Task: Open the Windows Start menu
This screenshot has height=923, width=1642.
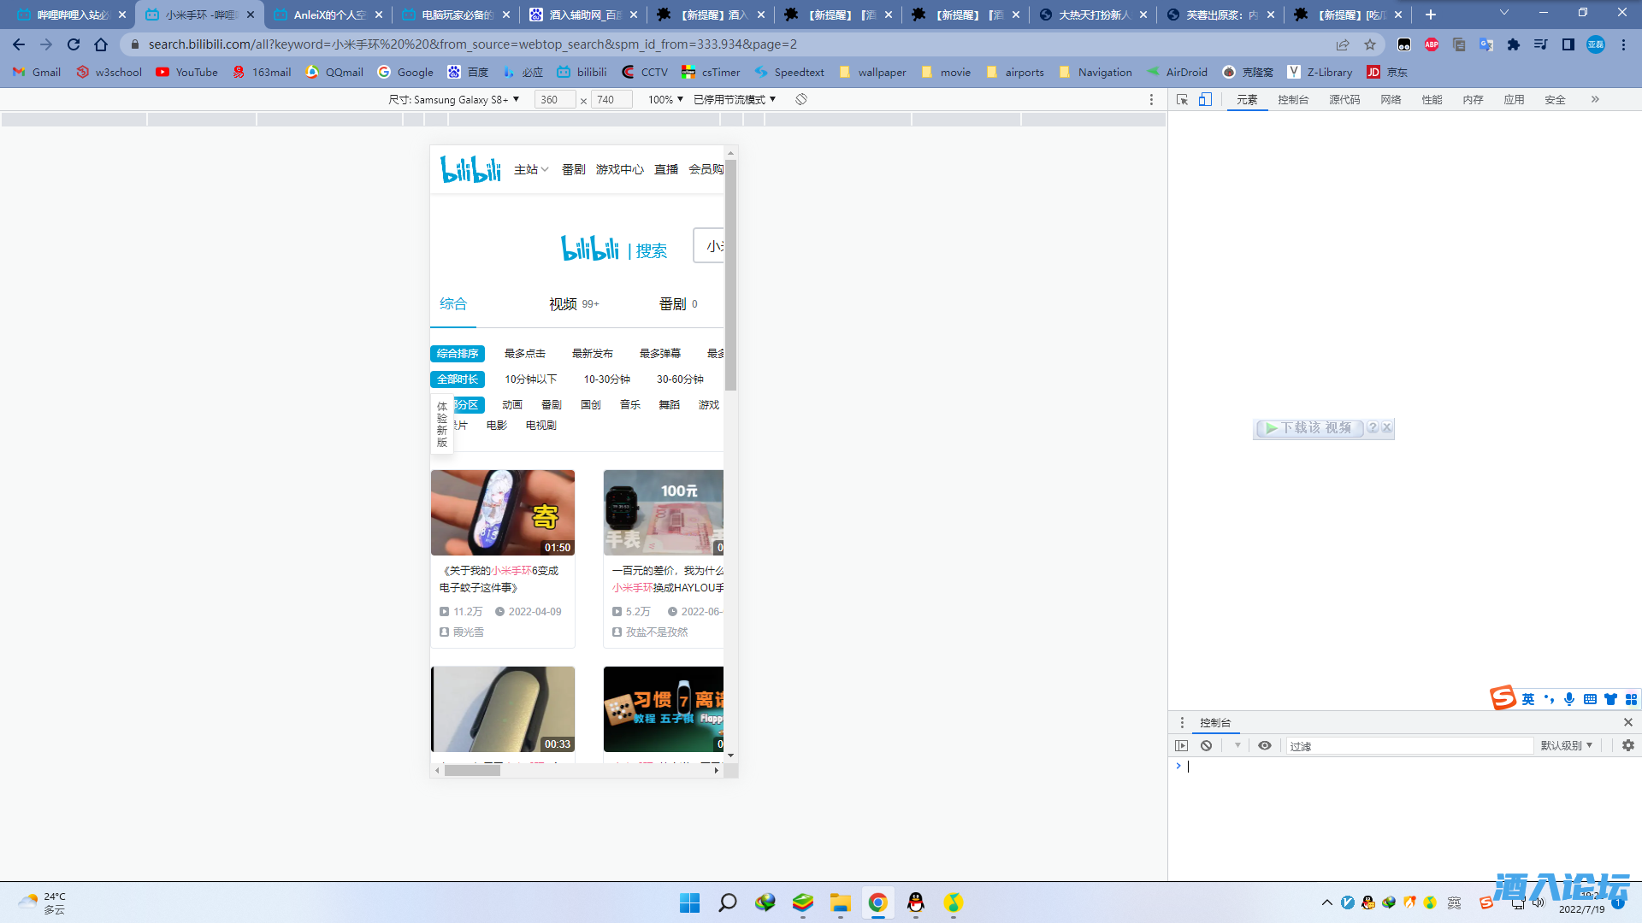Action: point(689,902)
